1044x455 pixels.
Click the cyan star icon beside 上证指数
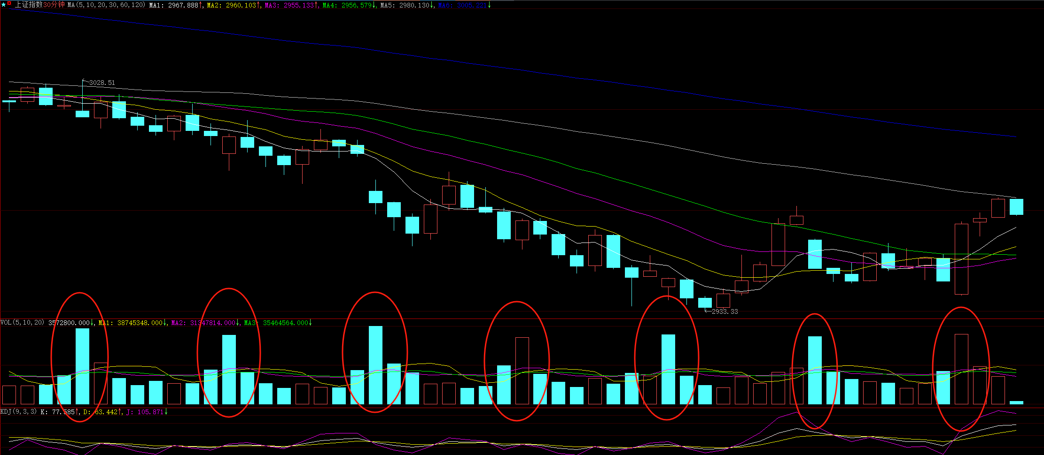pyautogui.click(x=3, y=5)
